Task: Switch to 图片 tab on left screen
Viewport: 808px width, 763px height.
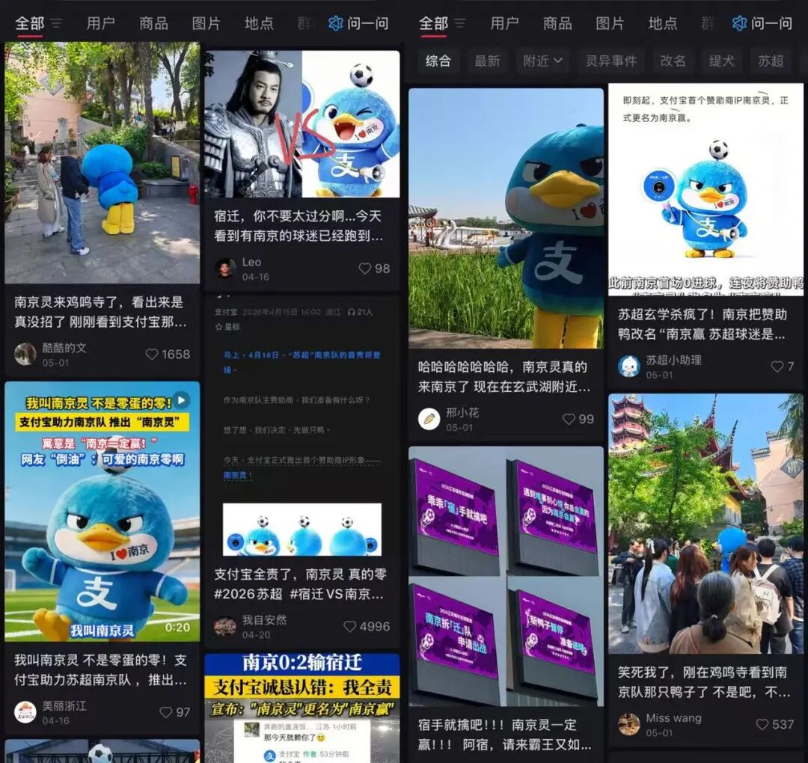Action: pyautogui.click(x=206, y=23)
